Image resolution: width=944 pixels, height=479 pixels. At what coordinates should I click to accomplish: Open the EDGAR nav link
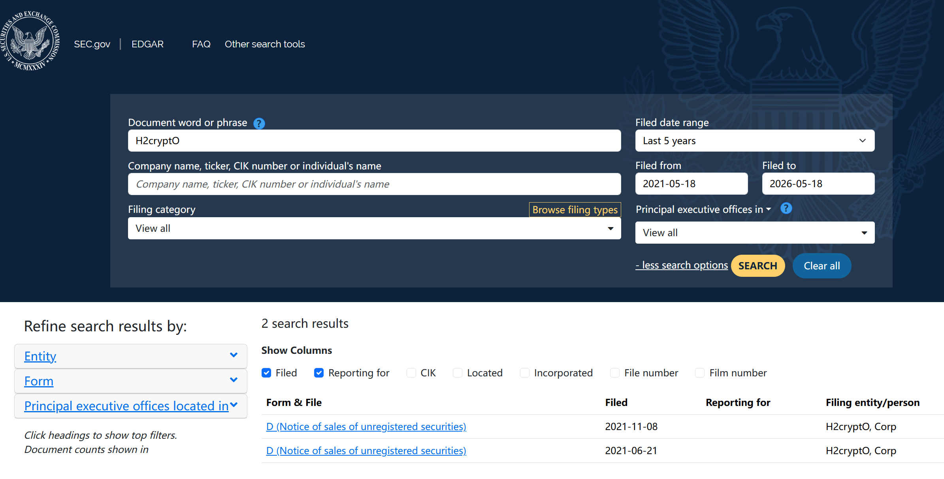pyautogui.click(x=147, y=44)
